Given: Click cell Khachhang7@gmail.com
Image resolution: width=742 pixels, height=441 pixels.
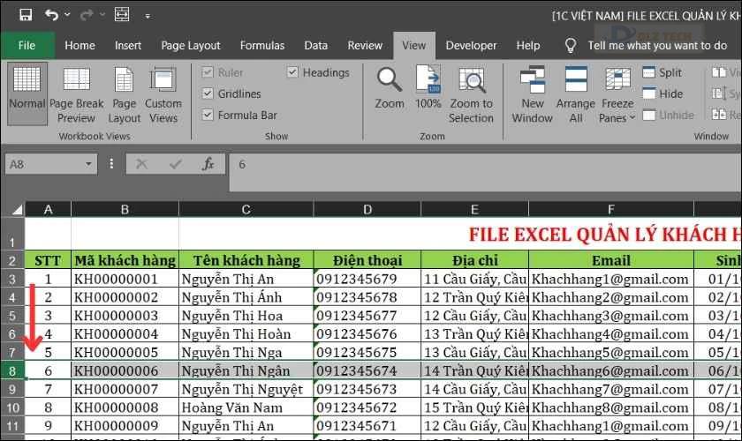Looking at the screenshot, I should [611, 389].
